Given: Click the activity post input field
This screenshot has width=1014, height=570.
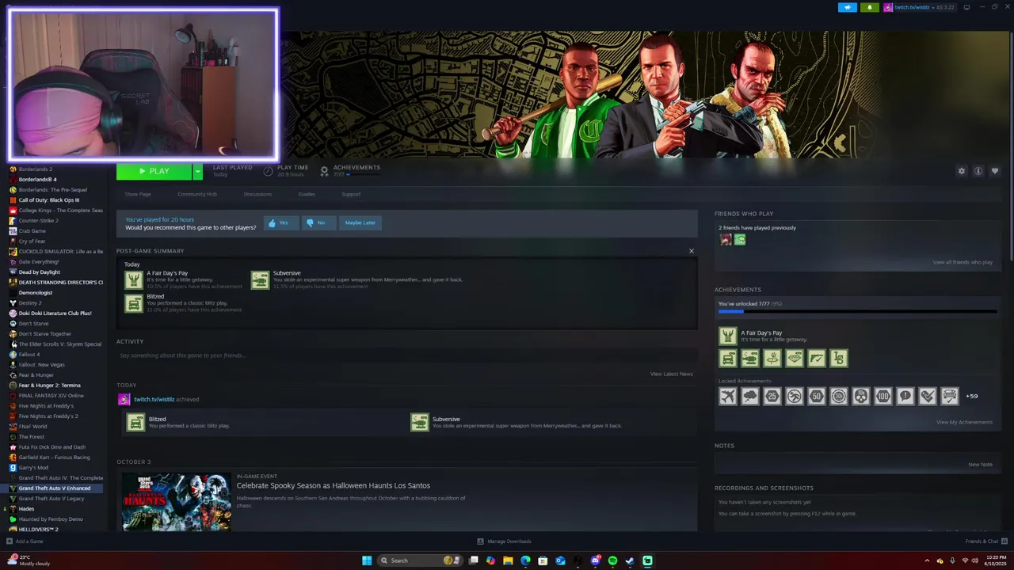Looking at the screenshot, I should (x=406, y=355).
